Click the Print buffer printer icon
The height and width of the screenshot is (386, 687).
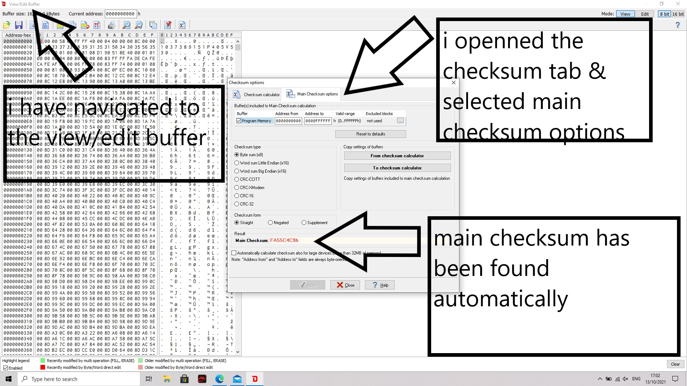click(112, 25)
